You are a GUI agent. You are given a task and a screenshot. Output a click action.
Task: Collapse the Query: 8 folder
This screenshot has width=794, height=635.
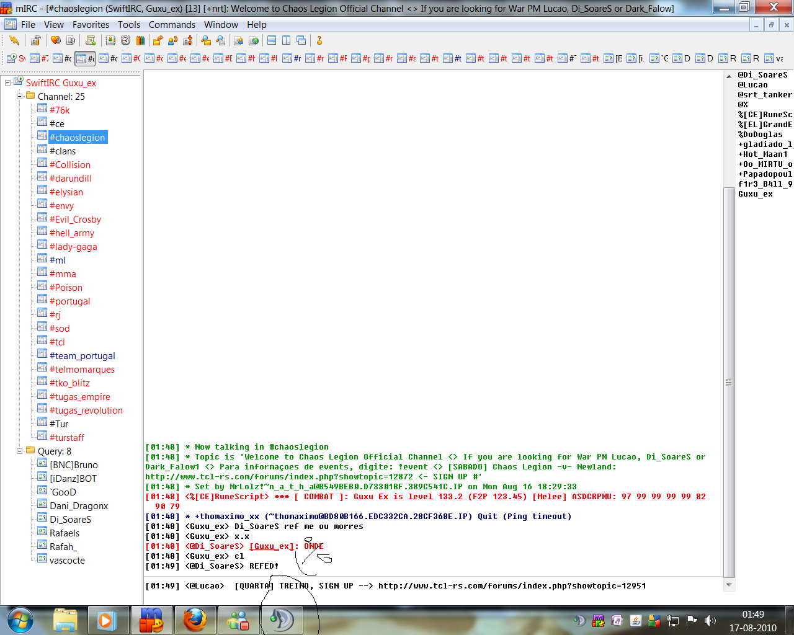pos(20,451)
